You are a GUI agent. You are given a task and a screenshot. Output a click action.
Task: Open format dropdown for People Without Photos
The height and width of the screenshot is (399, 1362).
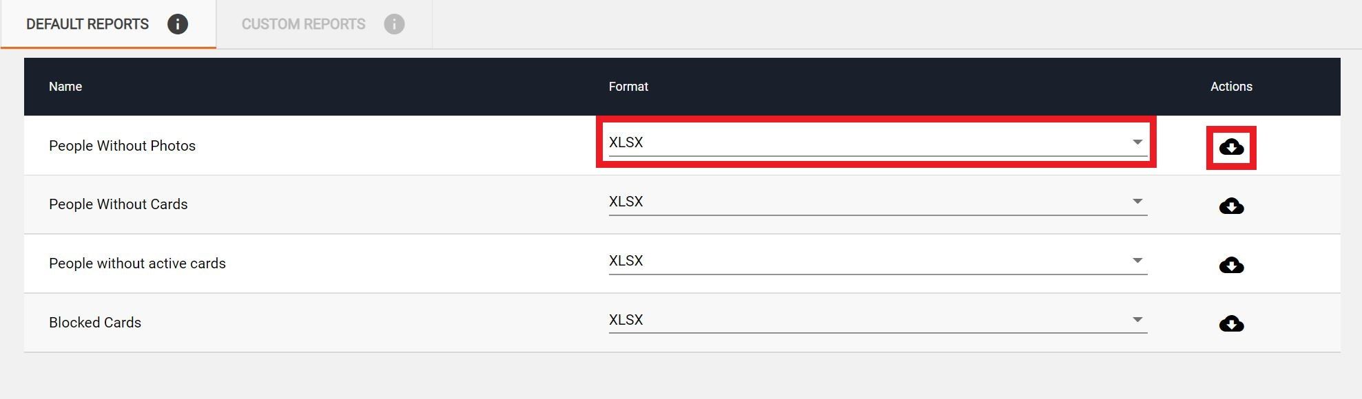(x=878, y=142)
